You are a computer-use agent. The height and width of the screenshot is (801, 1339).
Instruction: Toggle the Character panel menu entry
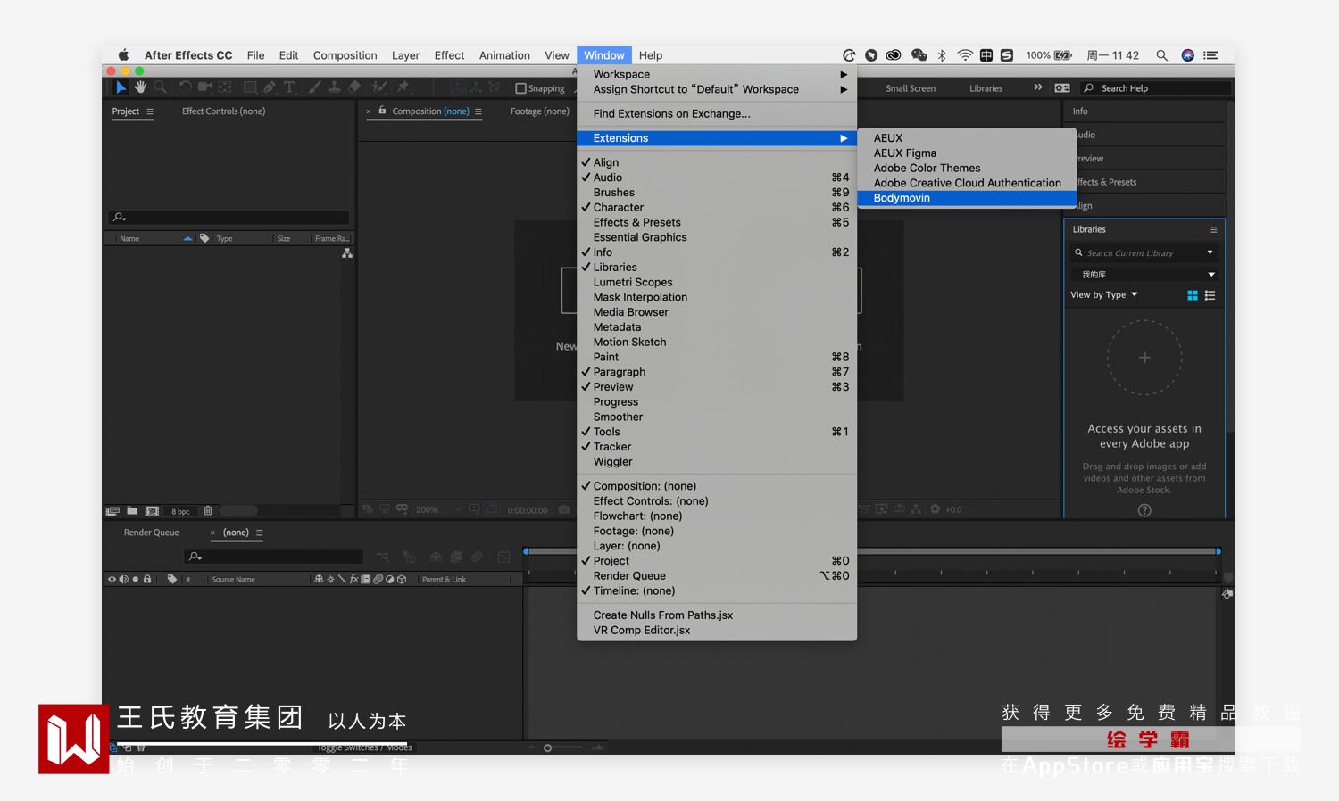point(717,207)
